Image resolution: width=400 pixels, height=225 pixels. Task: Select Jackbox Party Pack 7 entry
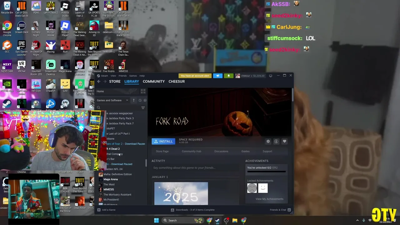[x=120, y=123]
